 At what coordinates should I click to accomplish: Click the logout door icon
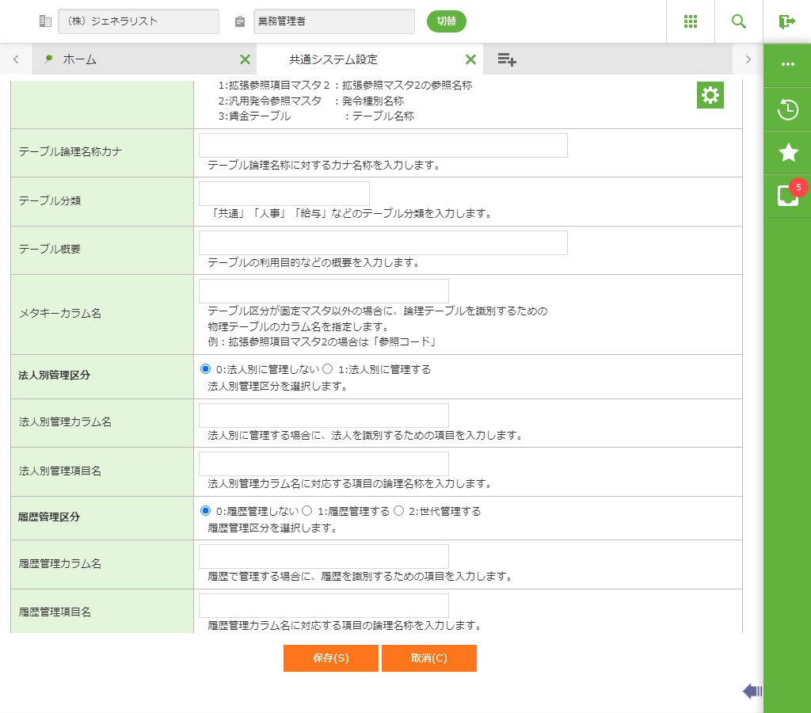(786, 21)
